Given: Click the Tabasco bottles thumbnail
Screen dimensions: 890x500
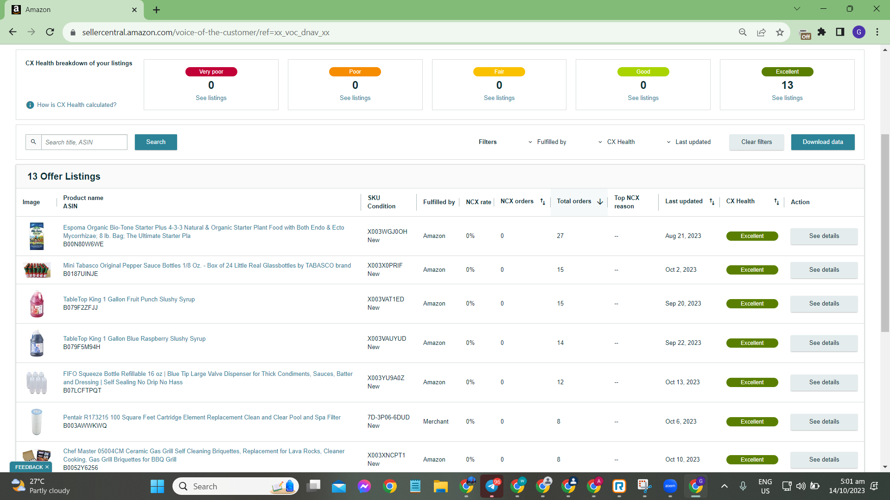Looking at the screenshot, I should click(37, 270).
